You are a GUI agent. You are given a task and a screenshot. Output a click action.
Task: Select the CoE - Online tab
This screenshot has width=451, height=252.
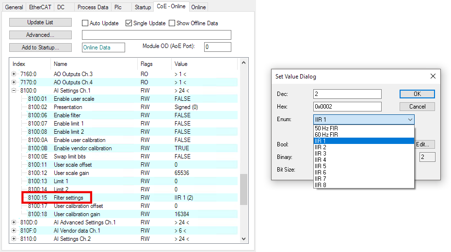tap(171, 6)
